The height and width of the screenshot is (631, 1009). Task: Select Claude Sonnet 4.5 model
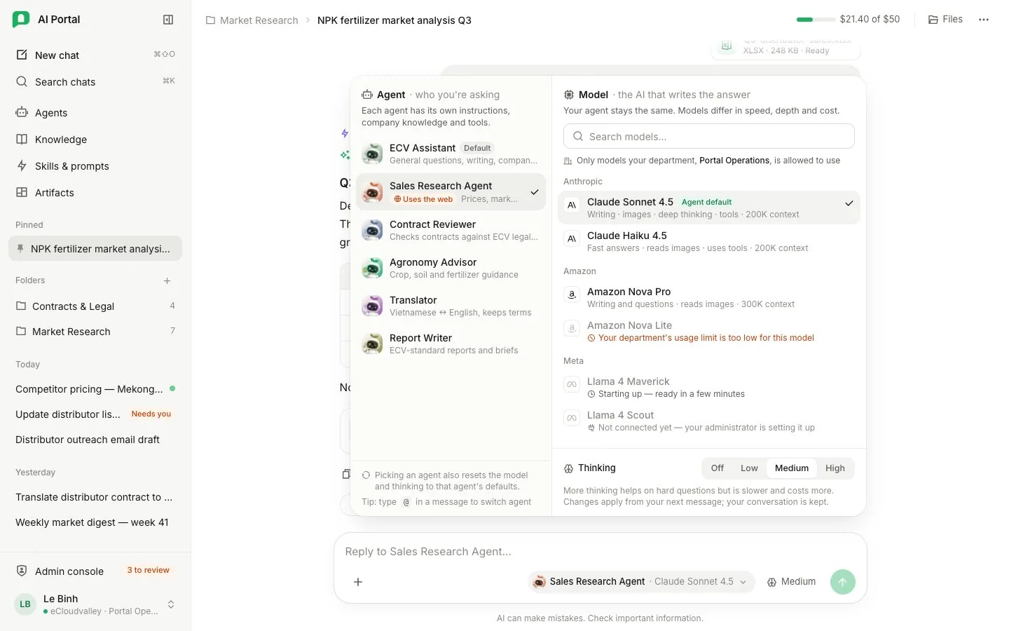[709, 208]
